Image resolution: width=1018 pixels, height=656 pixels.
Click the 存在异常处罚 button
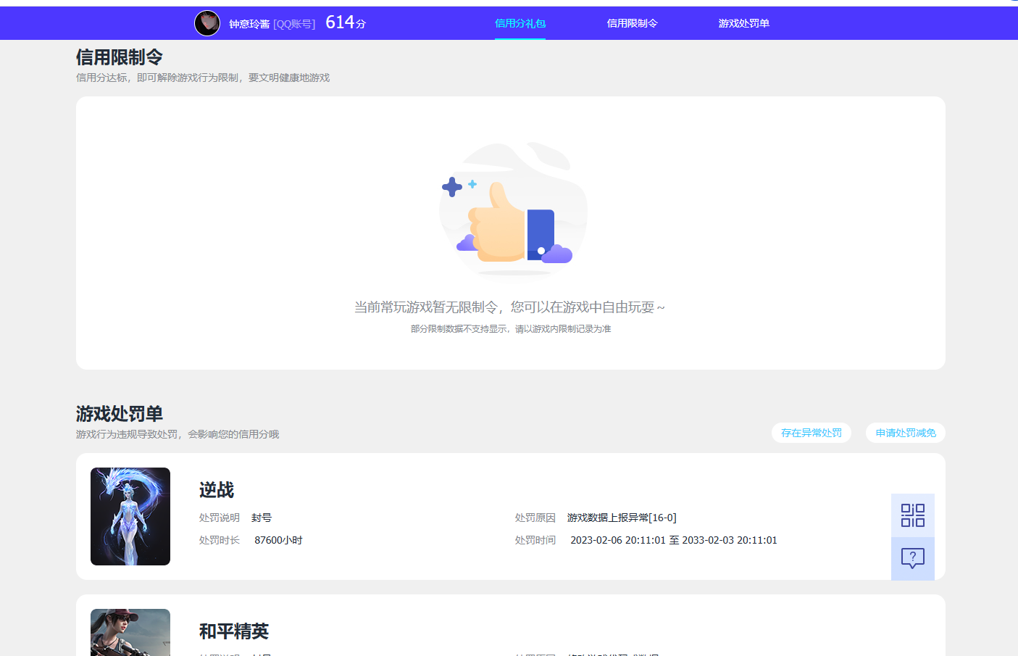(811, 432)
